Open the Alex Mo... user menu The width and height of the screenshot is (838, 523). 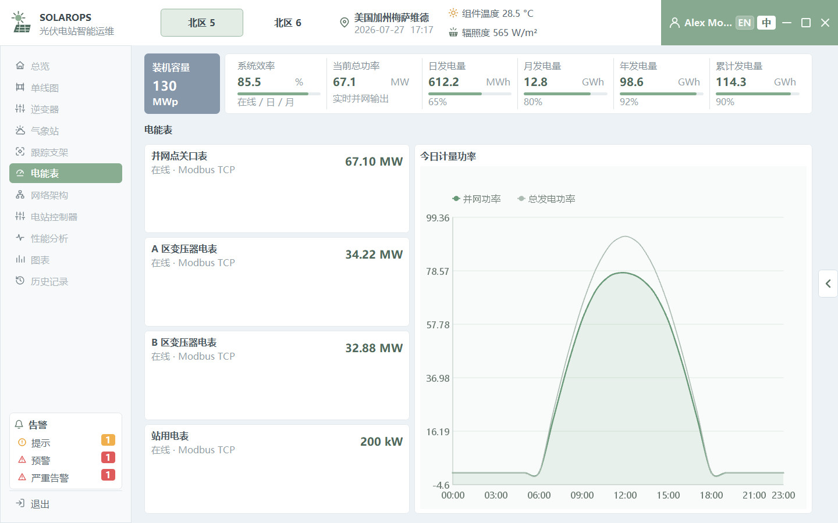701,23
